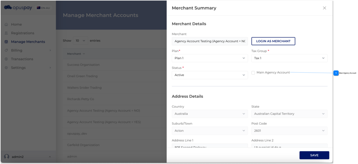Close the Merchant Summary panel
Image resolution: width=358 pixels, height=164 pixels.
click(324, 8)
